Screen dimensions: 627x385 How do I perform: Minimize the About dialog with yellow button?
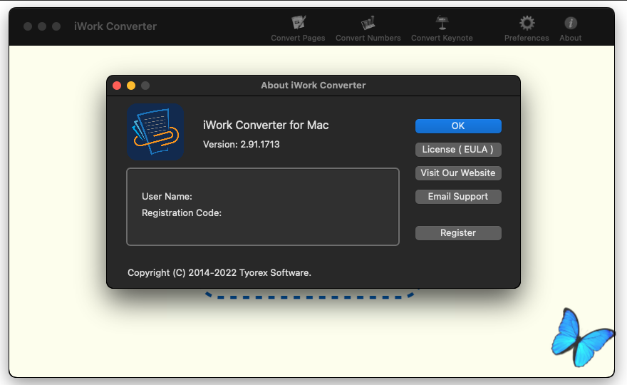point(131,86)
